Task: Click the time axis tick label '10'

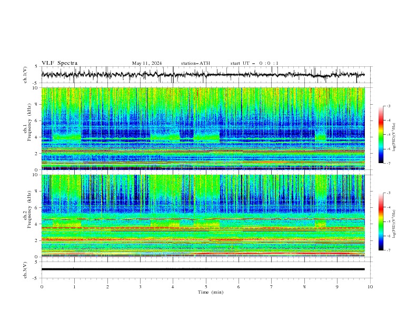Action: (x=370, y=287)
